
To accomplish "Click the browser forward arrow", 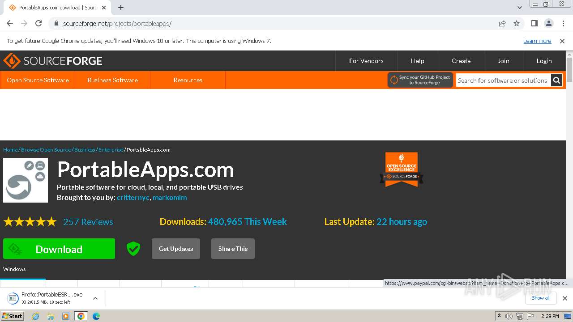I will (x=24, y=23).
